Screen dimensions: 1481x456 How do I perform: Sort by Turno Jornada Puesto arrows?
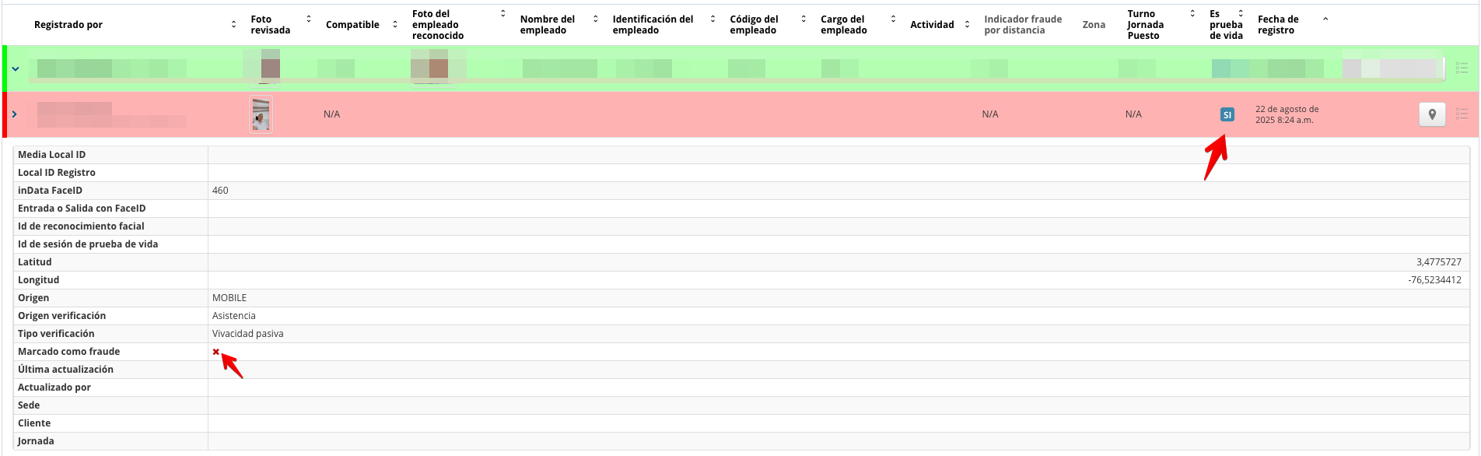(1192, 13)
